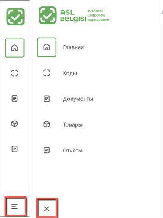The width and height of the screenshot is (163, 218).
Task: Open the documents icon in collapsed sidebar
Action: click(14, 99)
